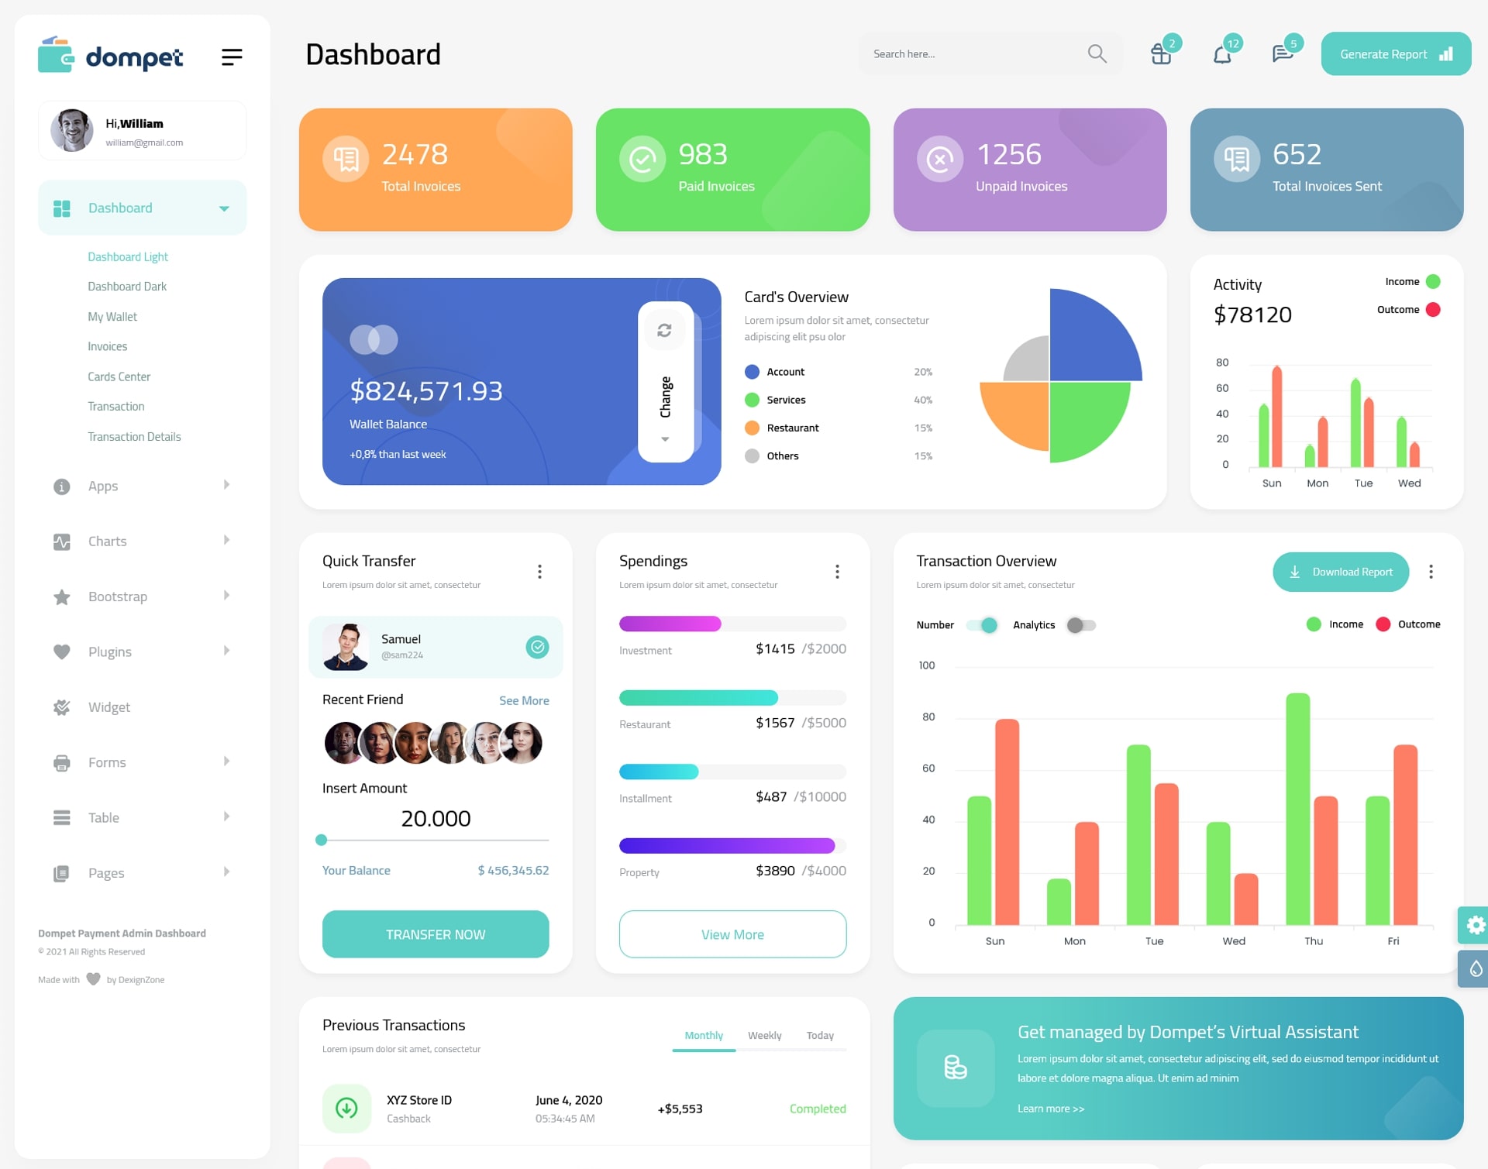Image resolution: width=1488 pixels, height=1169 pixels.
Task: Expand the Forms section in sidebar
Action: pos(136,762)
